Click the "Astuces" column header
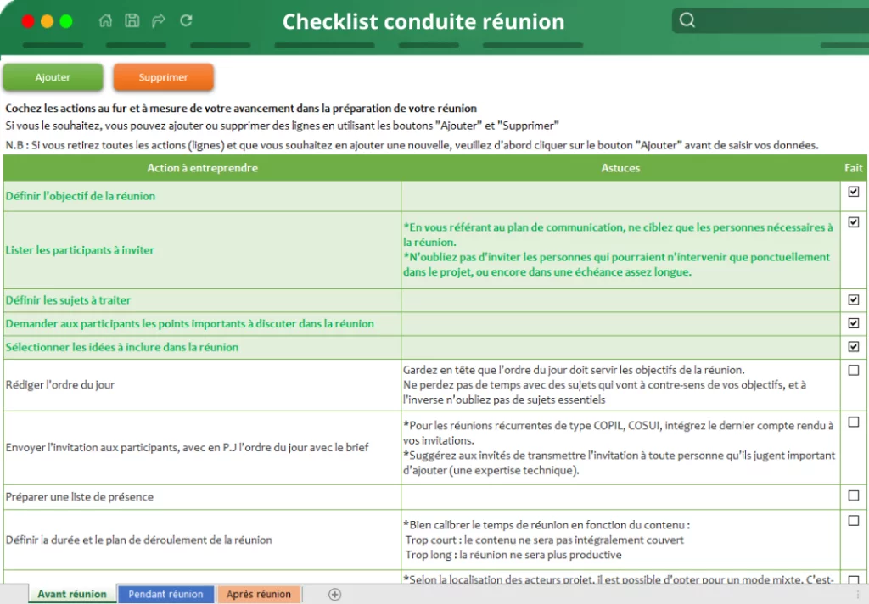The width and height of the screenshot is (869, 604). [620, 168]
